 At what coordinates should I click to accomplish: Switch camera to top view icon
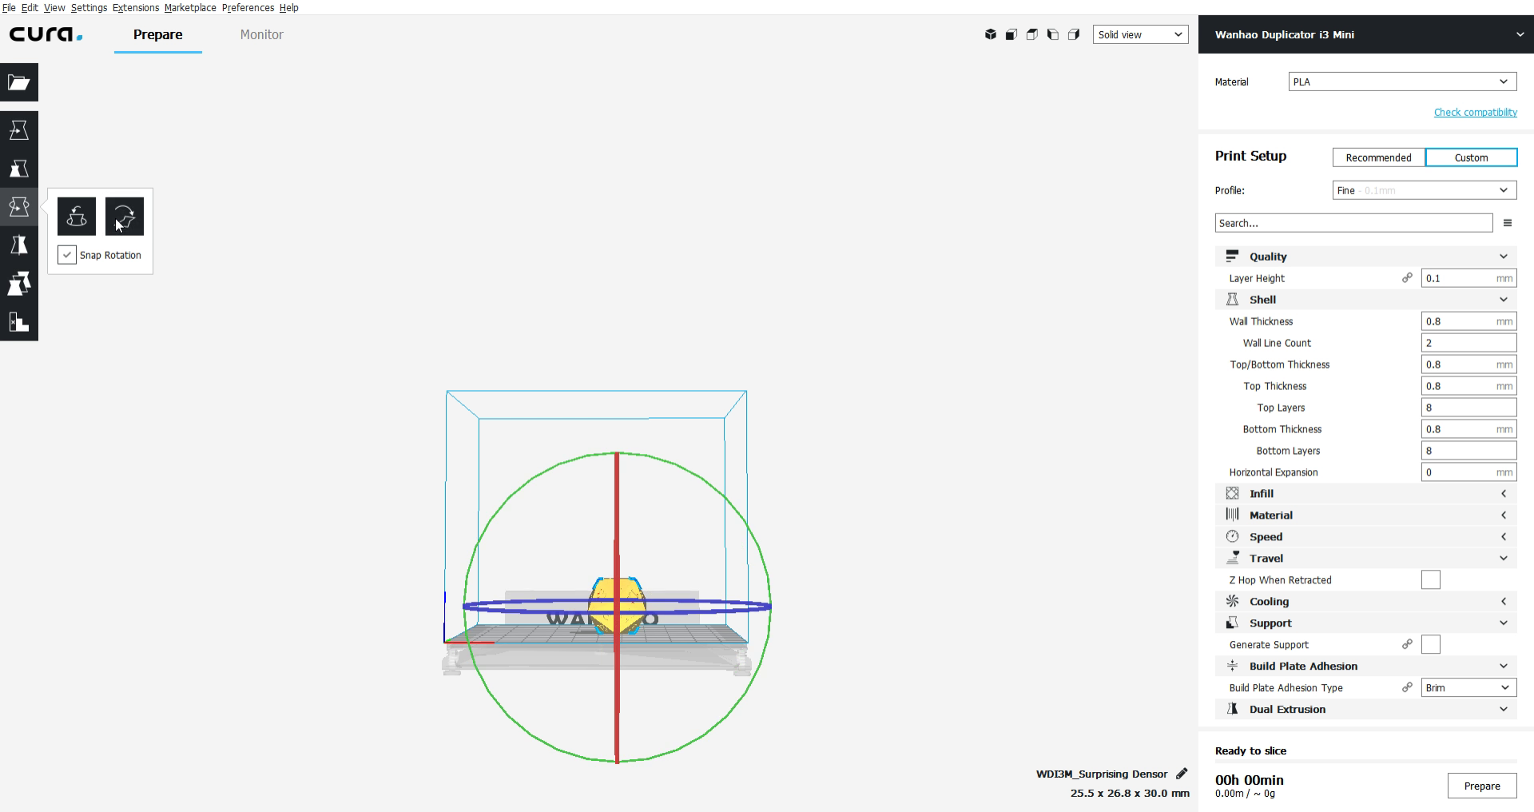[x=1032, y=34]
